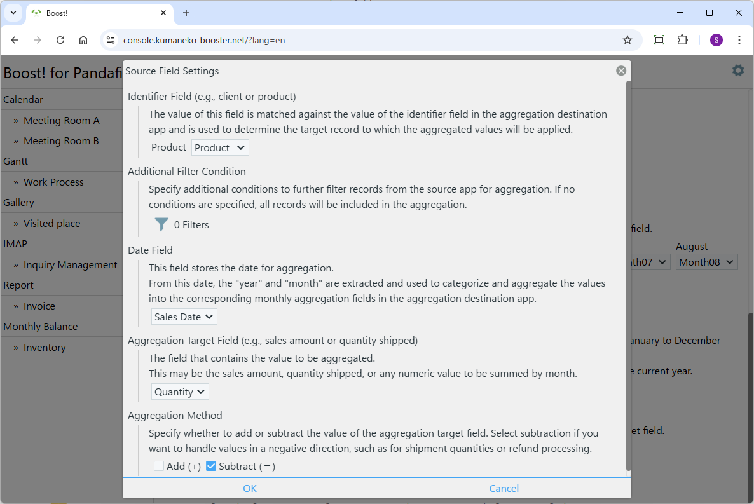Open Inquiry Management under IMAP
This screenshot has height=504, width=754.
tap(70, 265)
